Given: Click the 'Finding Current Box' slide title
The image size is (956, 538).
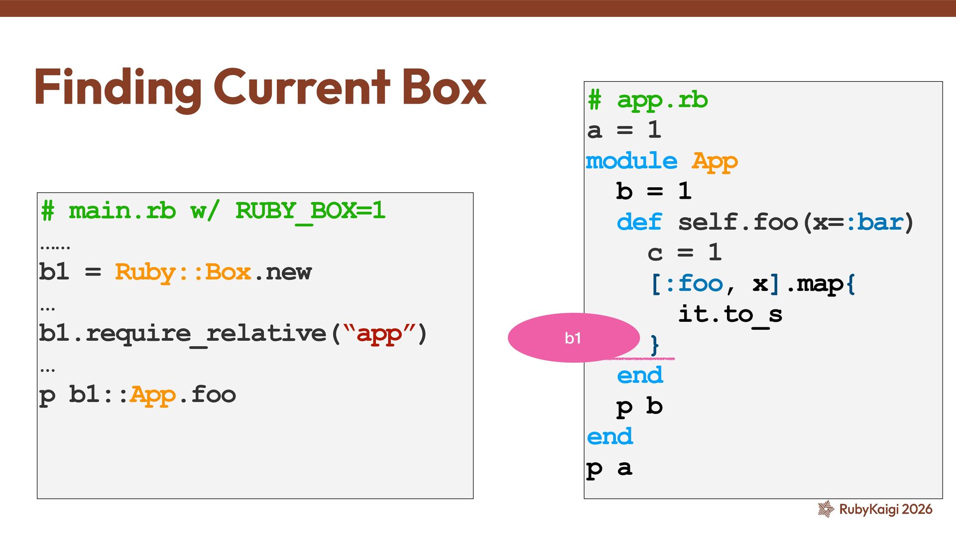Looking at the screenshot, I should (x=260, y=88).
